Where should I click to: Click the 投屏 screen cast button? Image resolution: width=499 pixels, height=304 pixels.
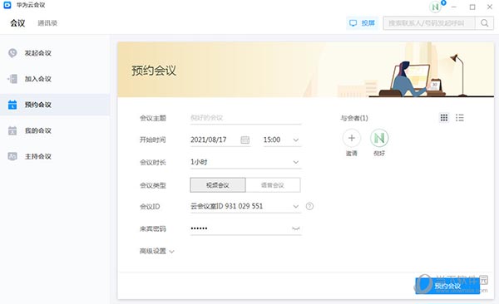[x=362, y=23]
